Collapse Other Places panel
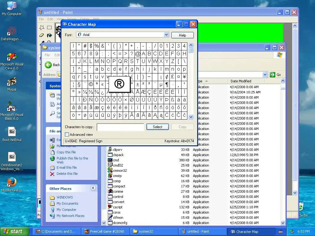Viewport: 315px width, 236px height. [x=93, y=188]
